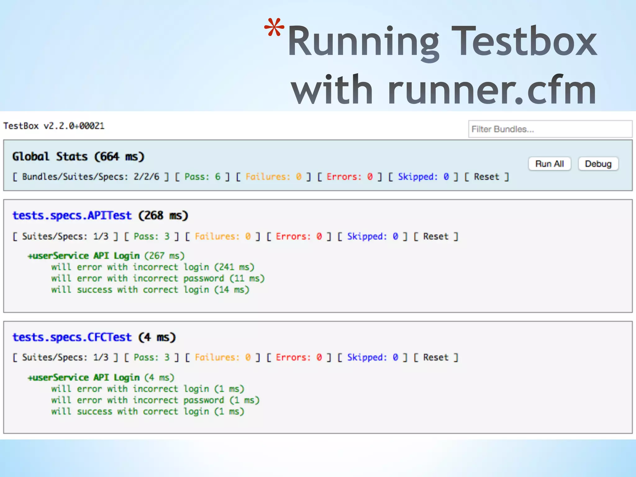
Task: Select spec 'will error with incorrect login (241 ms)'
Action: pos(153,267)
